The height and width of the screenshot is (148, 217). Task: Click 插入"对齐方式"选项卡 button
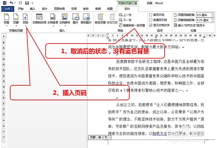coord(189,25)
